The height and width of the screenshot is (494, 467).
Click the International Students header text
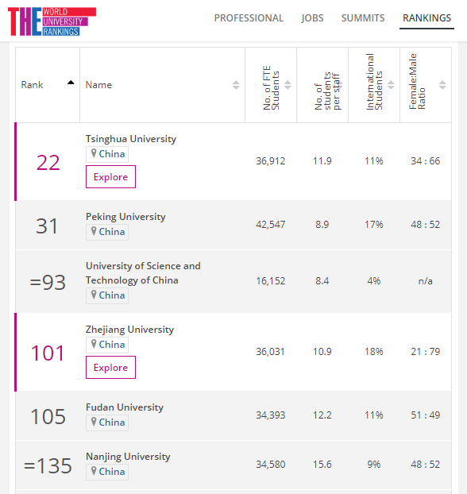(374, 82)
